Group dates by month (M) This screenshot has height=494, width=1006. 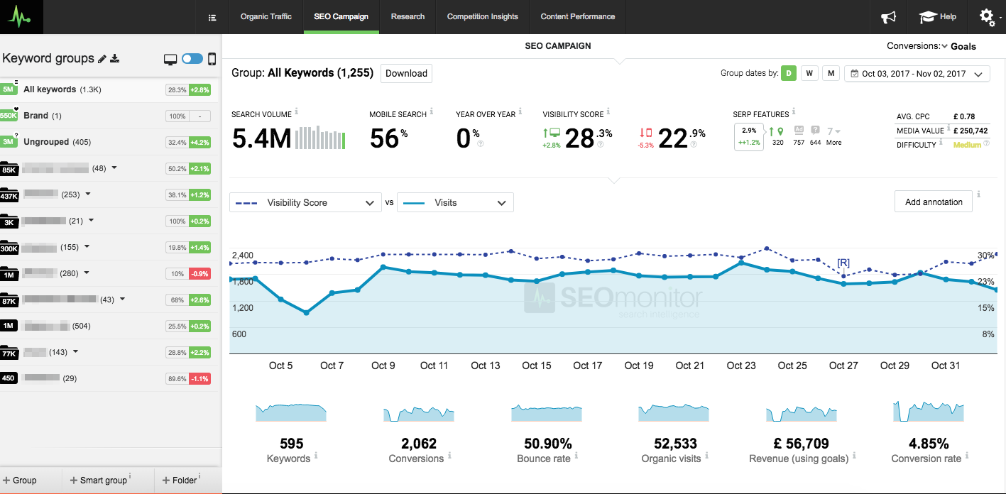(x=831, y=73)
